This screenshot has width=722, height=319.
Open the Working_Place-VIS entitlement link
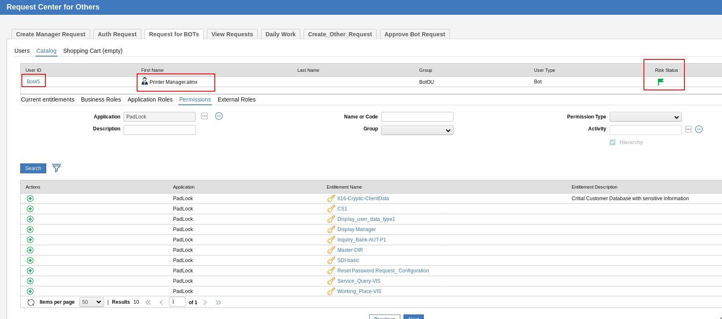(x=359, y=291)
